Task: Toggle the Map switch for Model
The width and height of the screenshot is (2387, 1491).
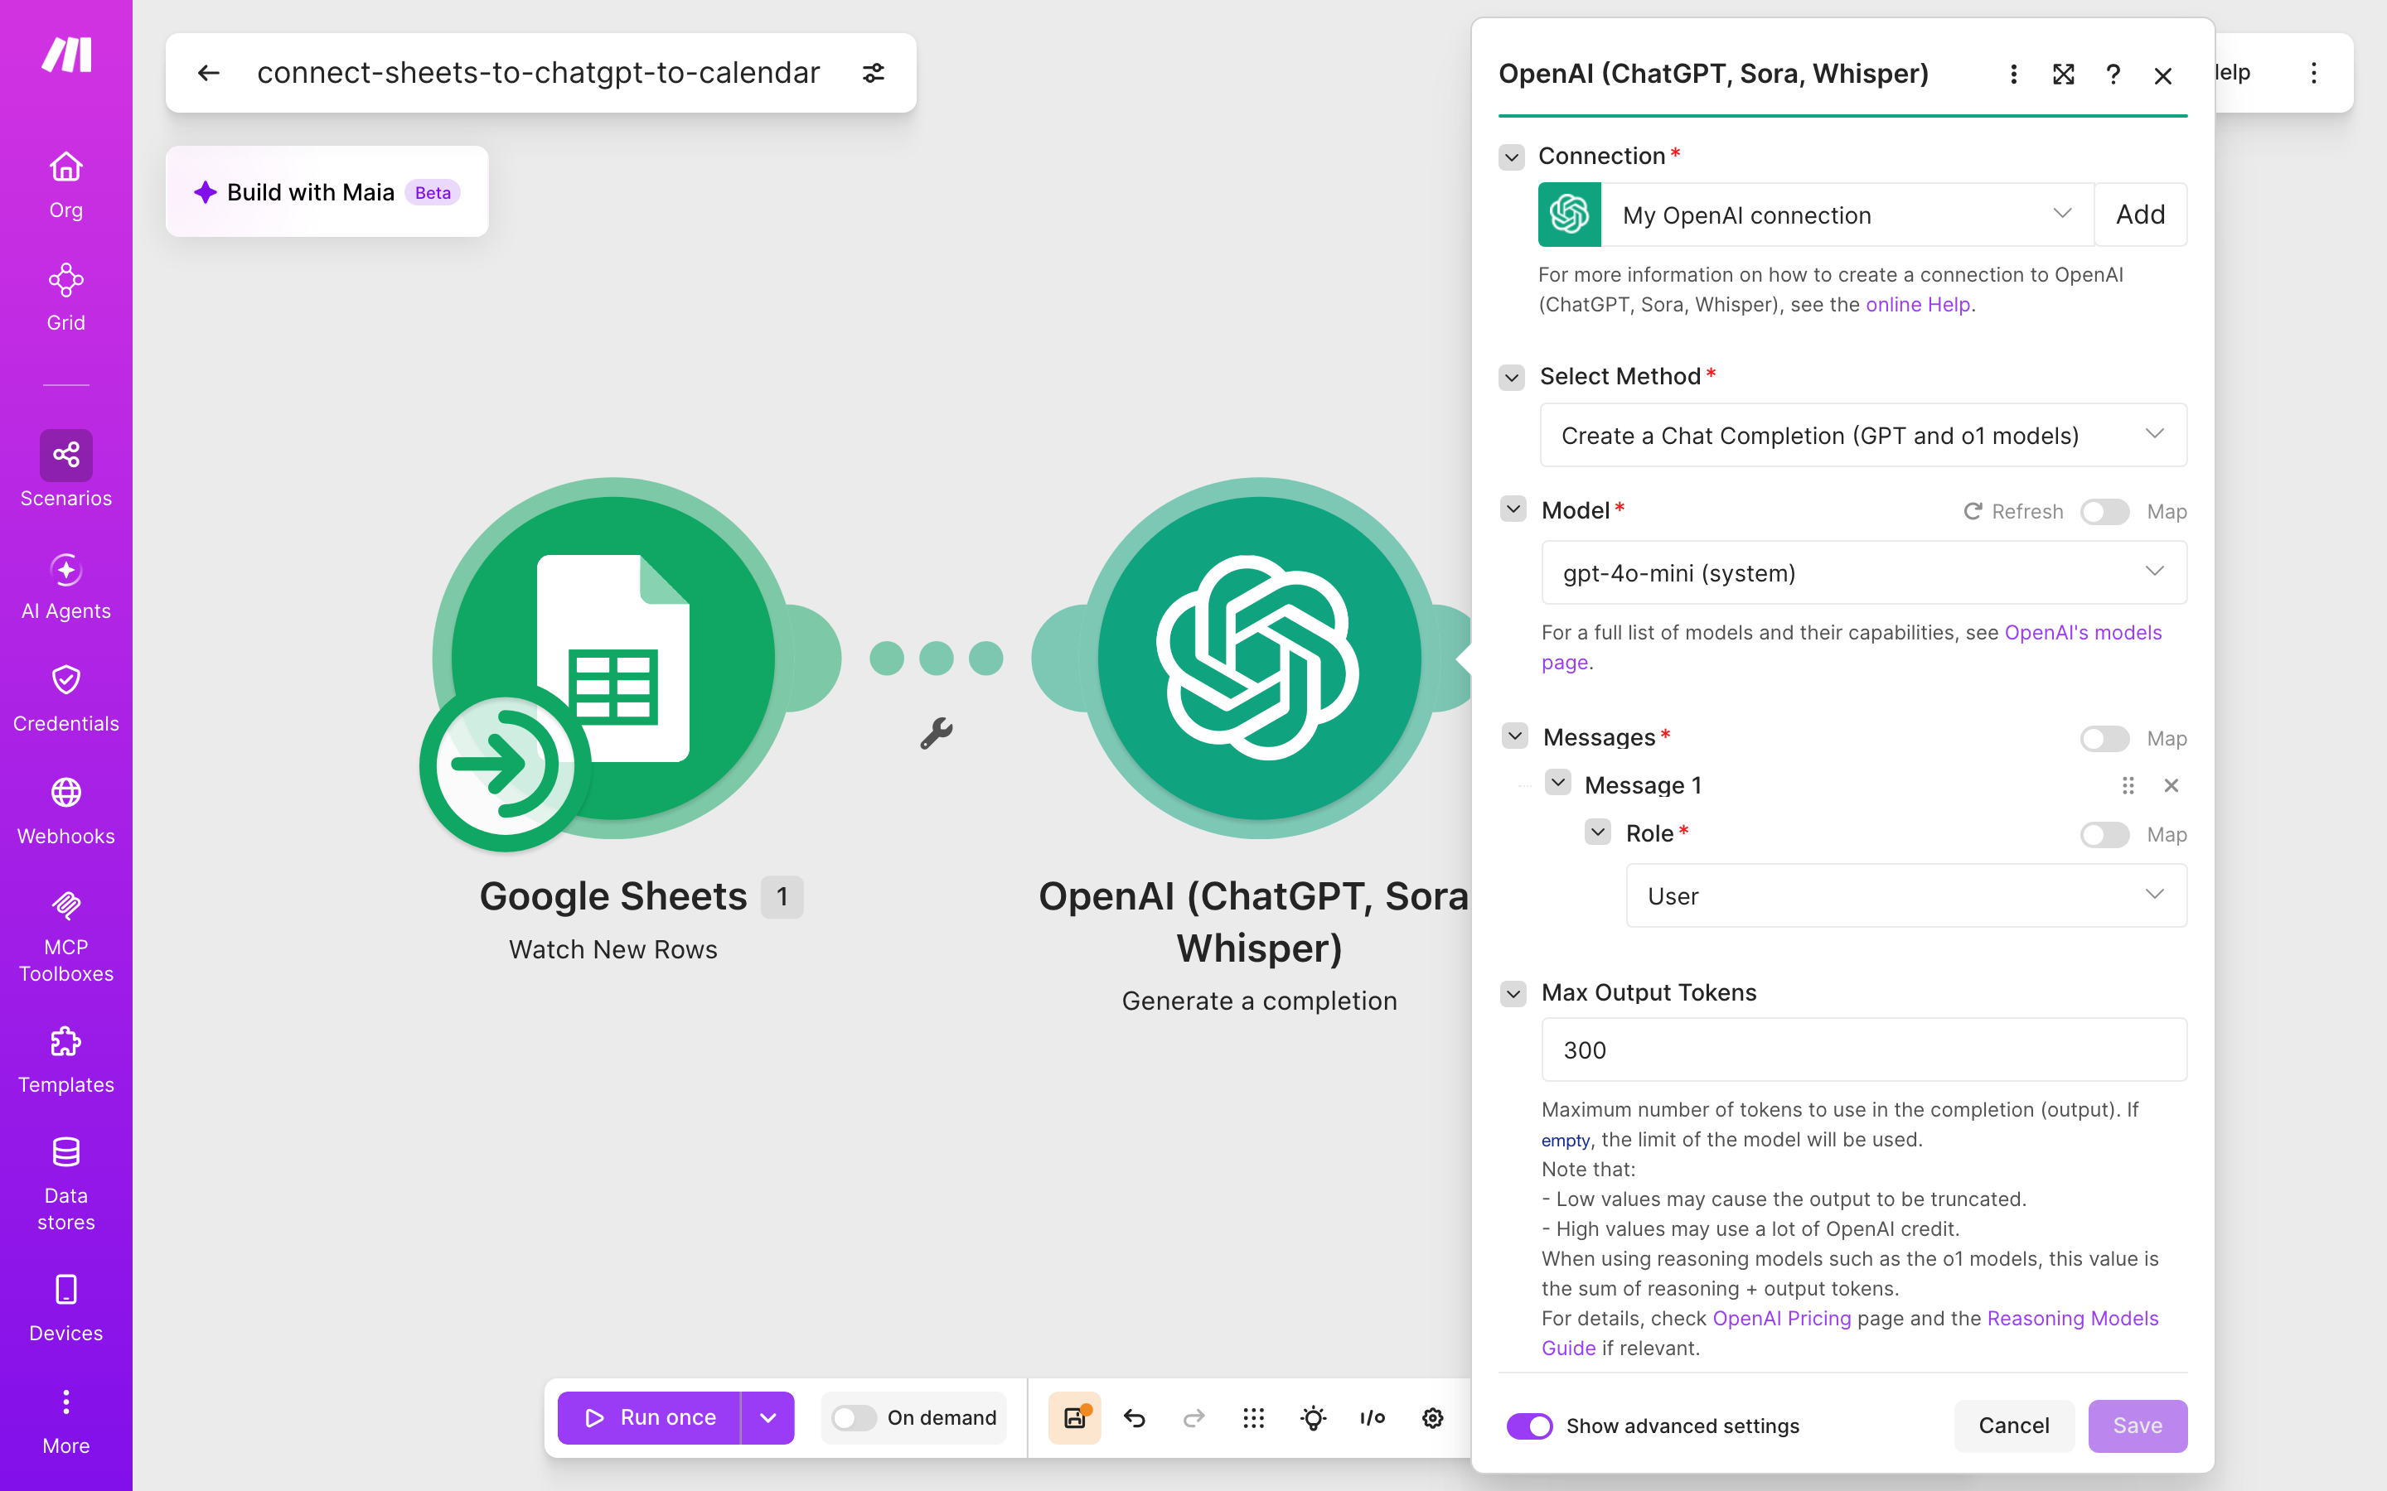Action: click(2104, 512)
